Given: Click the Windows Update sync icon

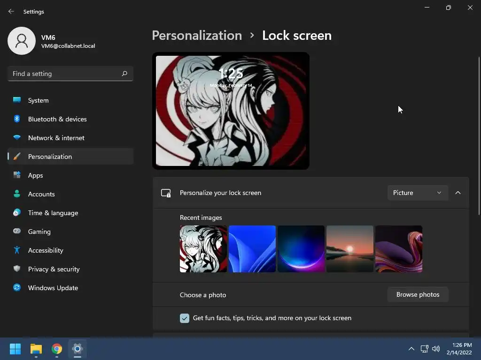Looking at the screenshot, I should click(17, 287).
